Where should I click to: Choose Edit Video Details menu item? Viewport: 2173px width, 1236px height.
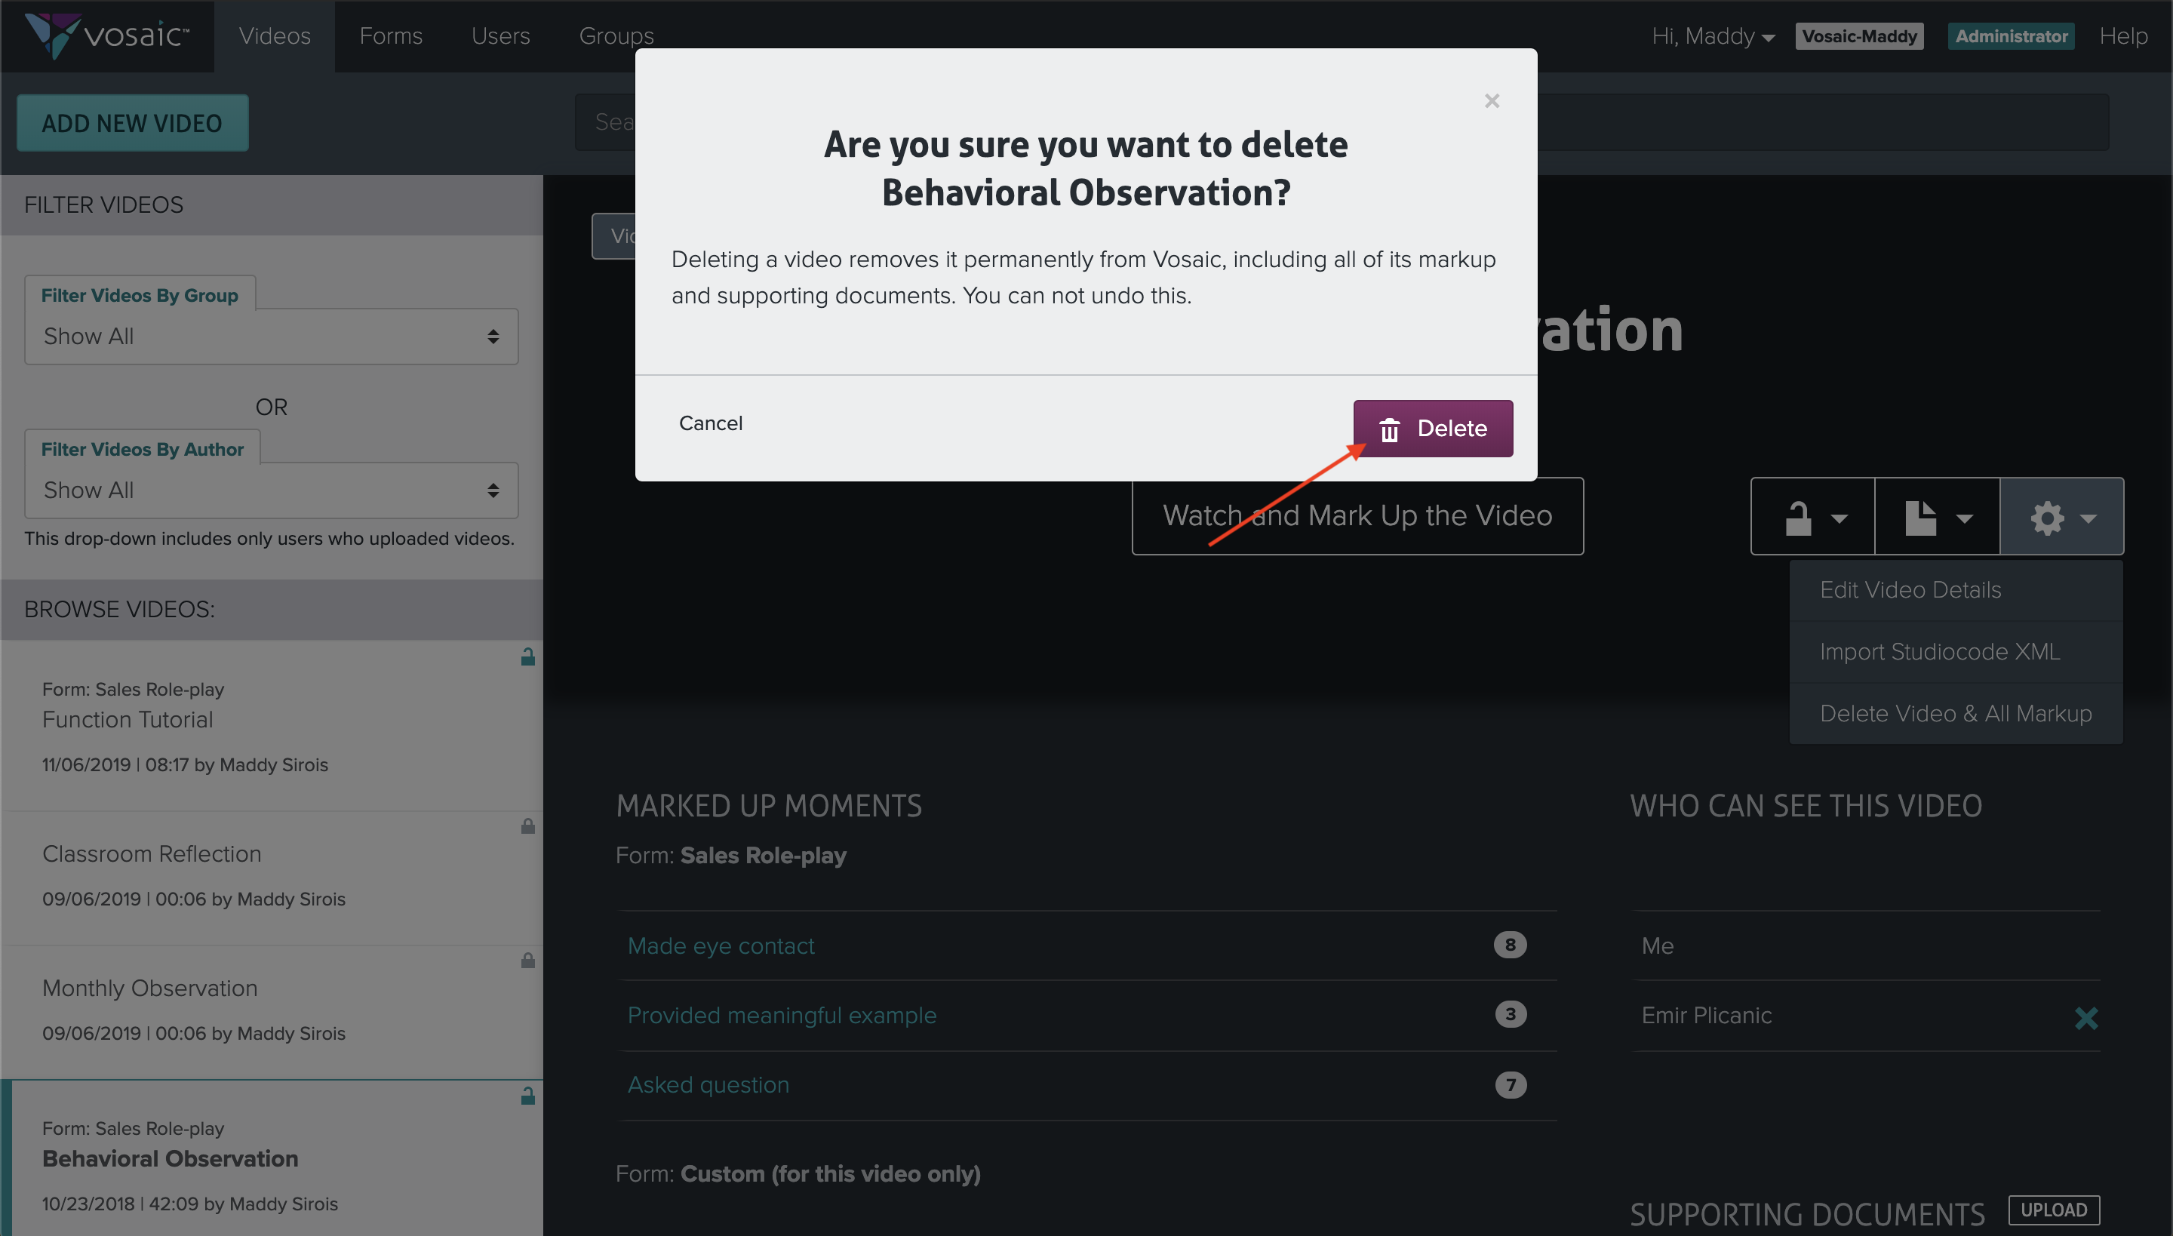point(1910,590)
